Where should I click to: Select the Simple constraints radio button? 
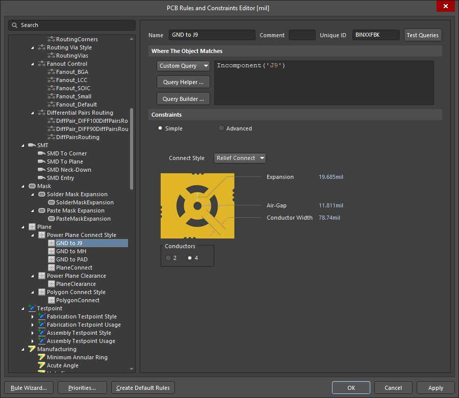[160, 128]
